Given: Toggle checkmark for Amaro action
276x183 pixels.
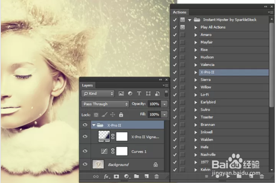Looking at the screenshot, I should 175,35.
